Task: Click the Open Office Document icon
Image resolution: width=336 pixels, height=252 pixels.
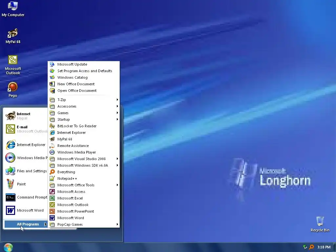Action: tap(52, 91)
